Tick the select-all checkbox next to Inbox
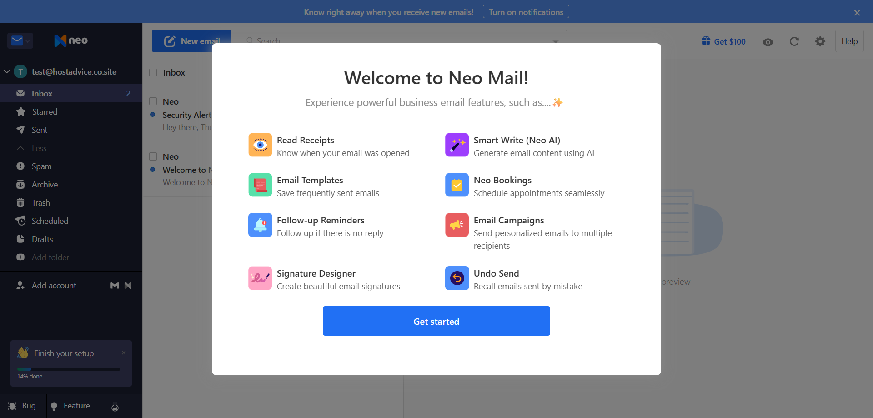The image size is (873, 418). [x=153, y=72]
